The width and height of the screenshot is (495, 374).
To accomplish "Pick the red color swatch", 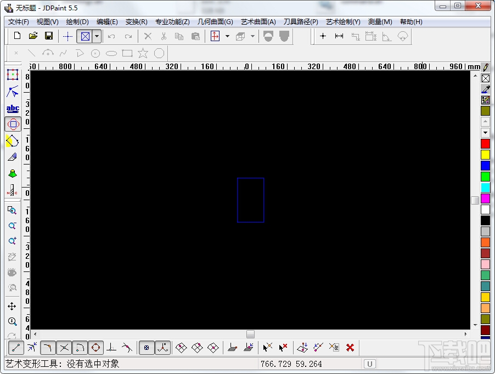I will 485,144.
